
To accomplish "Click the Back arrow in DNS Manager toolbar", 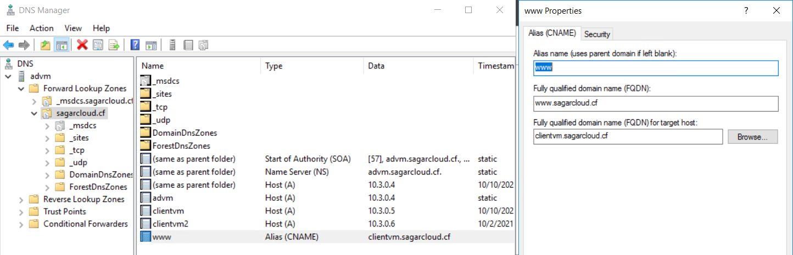I will (x=8, y=45).
